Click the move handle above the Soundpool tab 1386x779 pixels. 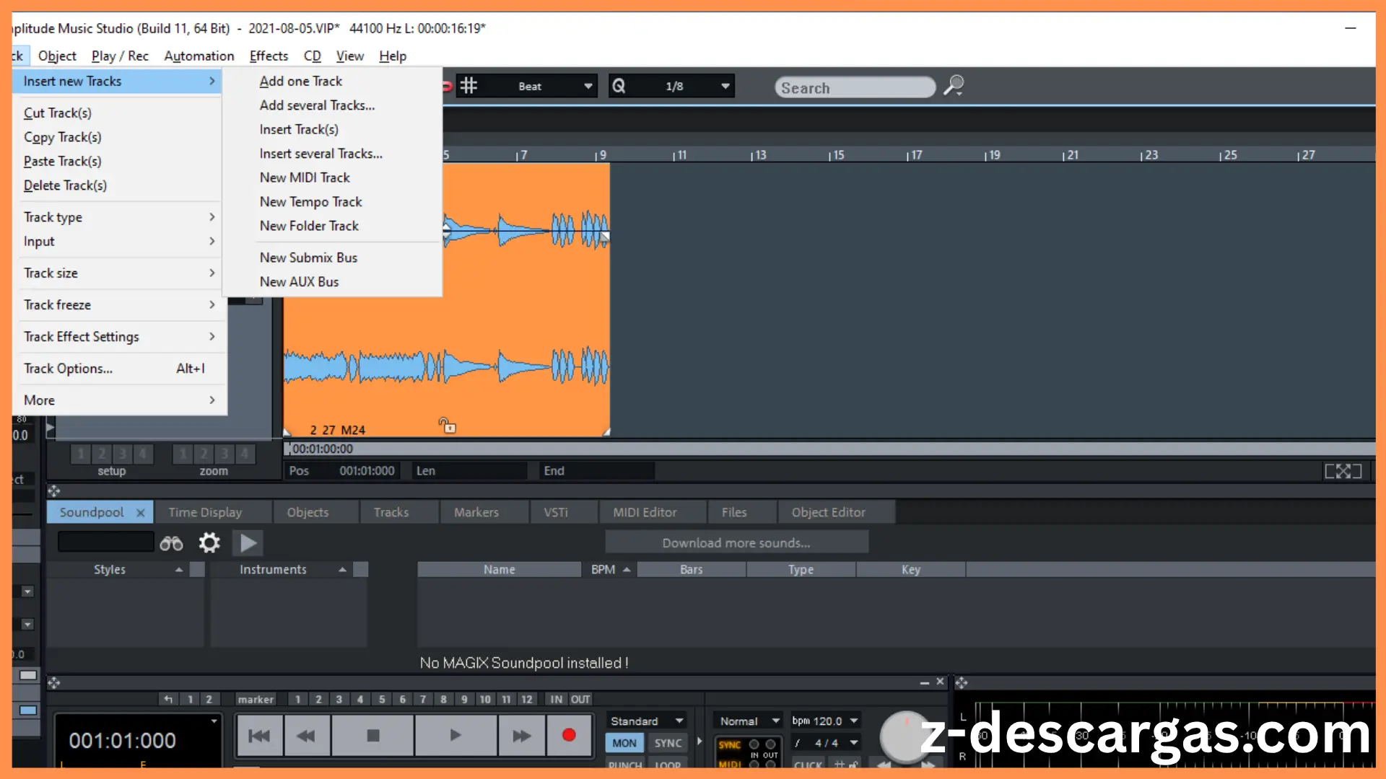[x=54, y=491]
